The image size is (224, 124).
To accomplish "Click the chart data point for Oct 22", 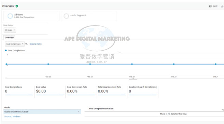I will pos(132,64).
